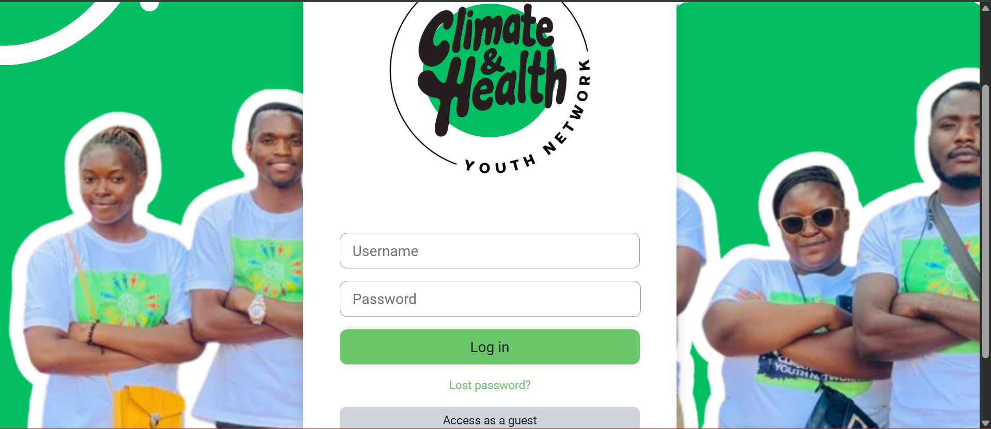Viewport: 991px width, 429px height.
Task: Click the scrollbar track below the thumb
Action: (985, 388)
